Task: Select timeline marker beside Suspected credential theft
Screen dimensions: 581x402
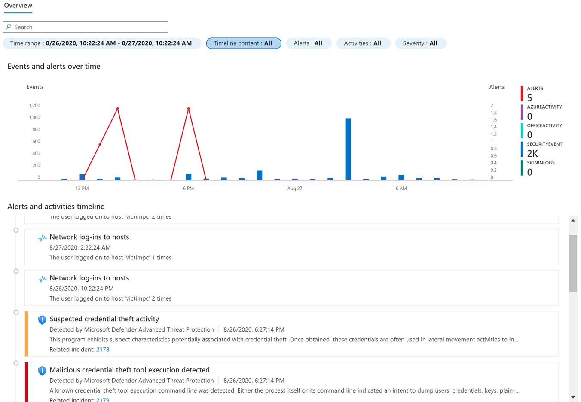Action: [16, 312]
